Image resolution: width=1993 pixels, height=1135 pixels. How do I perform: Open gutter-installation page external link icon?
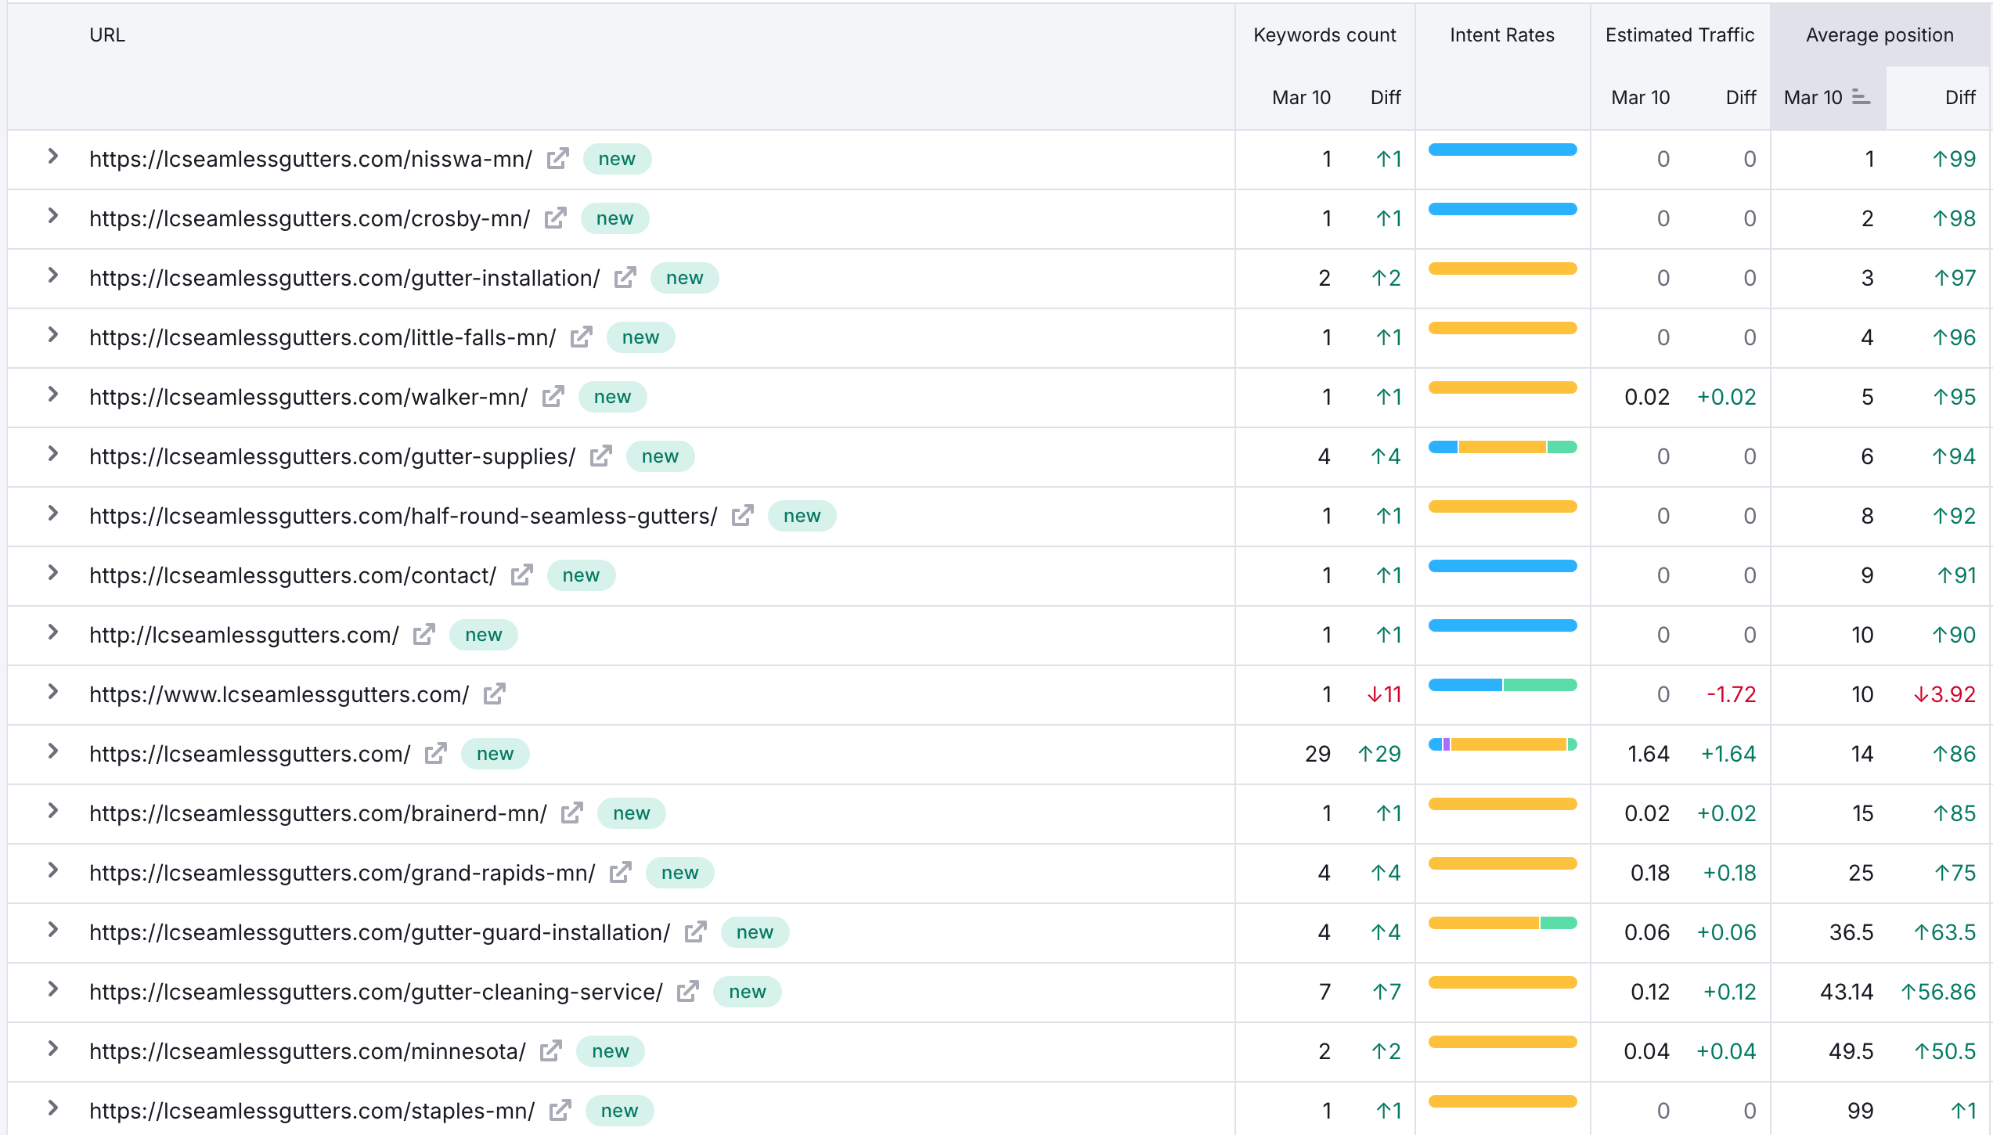click(x=625, y=278)
